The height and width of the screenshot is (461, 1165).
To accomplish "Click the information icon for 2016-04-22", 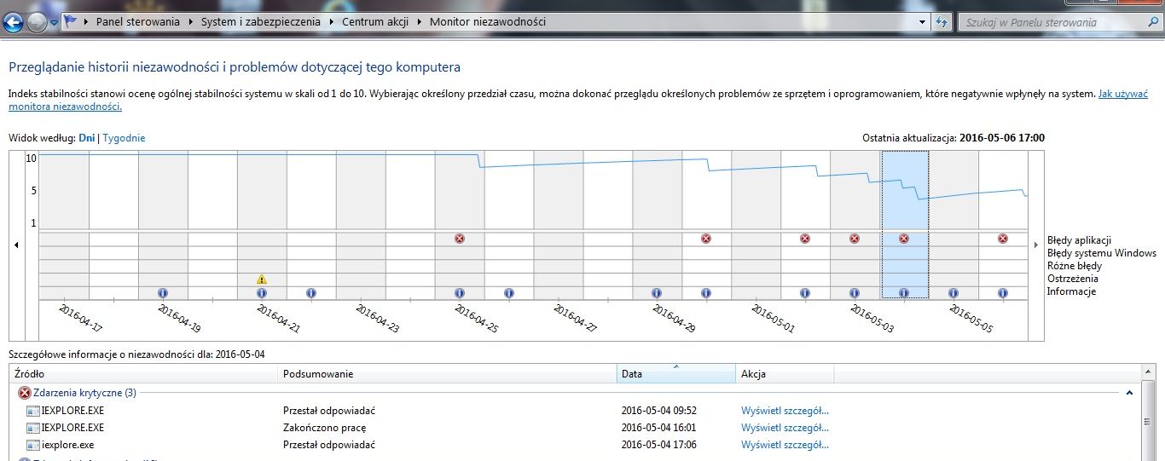I will [311, 292].
